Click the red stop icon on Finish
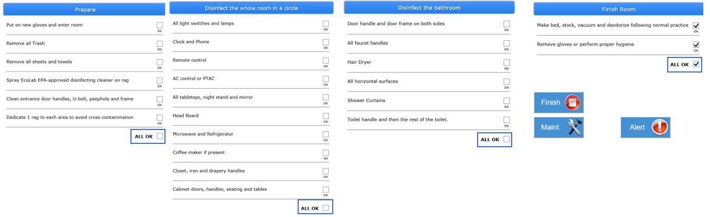The width and height of the screenshot is (710, 217). pos(572,103)
